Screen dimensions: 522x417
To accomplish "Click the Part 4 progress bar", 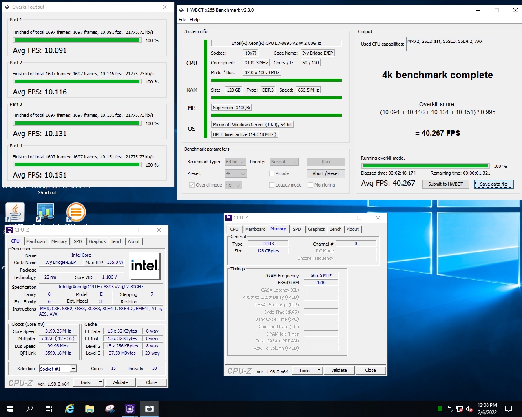I will pyautogui.click(x=77, y=165).
